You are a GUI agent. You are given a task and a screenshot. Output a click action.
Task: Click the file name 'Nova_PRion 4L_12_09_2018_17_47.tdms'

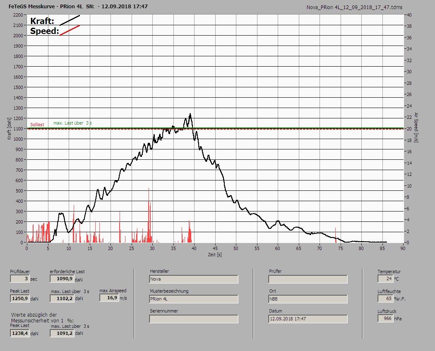pos(354,7)
